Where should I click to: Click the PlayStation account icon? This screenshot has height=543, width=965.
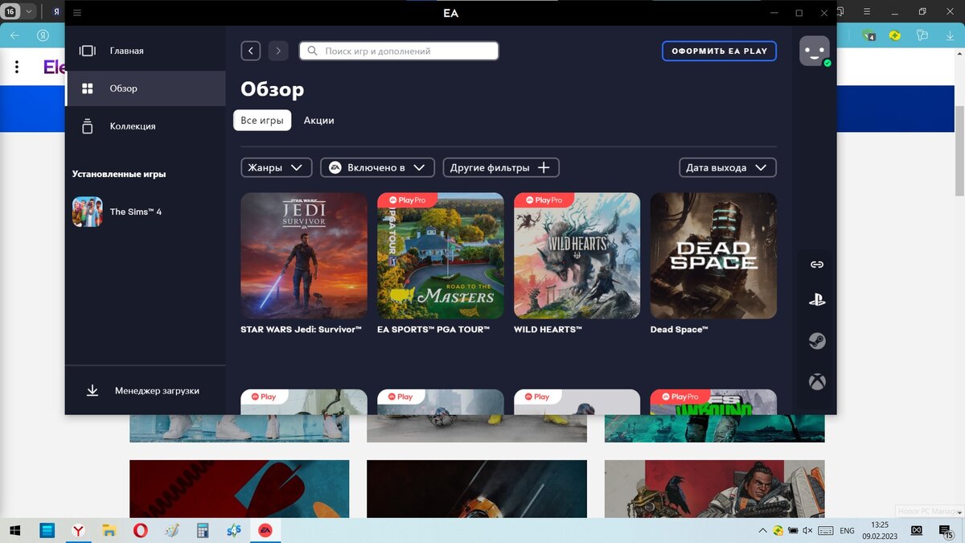(817, 300)
